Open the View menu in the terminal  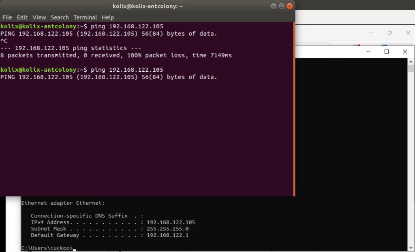[39, 17]
